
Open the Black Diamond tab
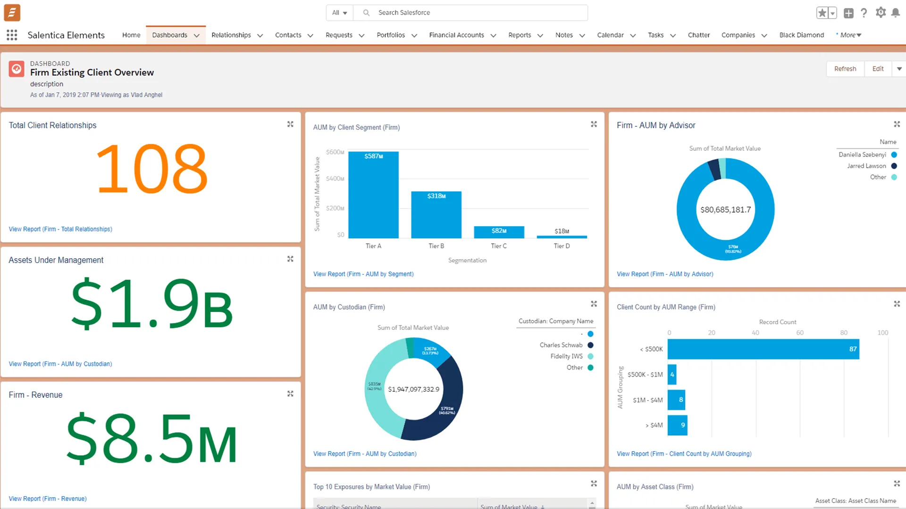pyautogui.click(x=802, y=35)
